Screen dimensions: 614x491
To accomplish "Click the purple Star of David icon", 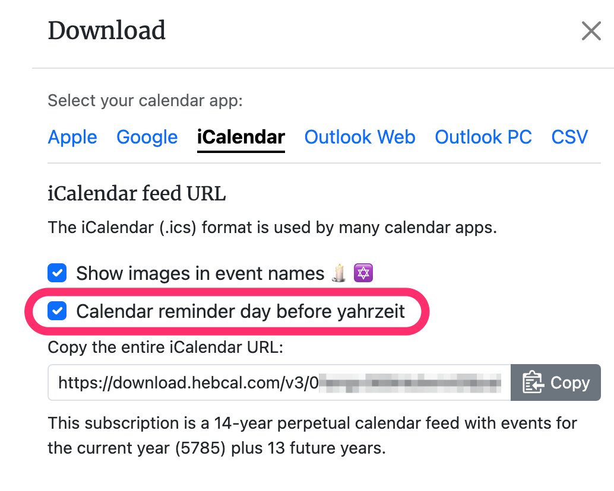I will pos(363,273).
